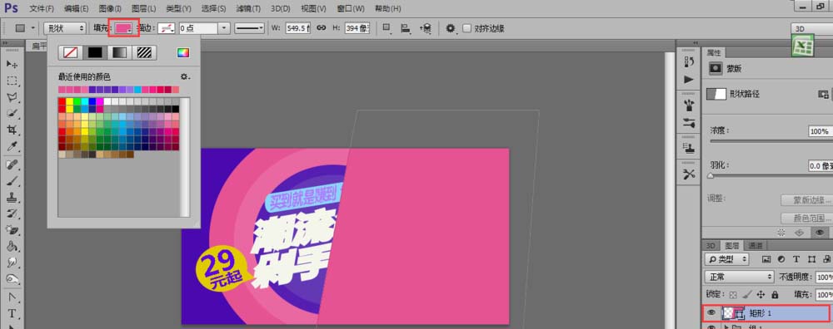
Task: Select the Rectangular Marquee tool
Action: click(12, 81)
